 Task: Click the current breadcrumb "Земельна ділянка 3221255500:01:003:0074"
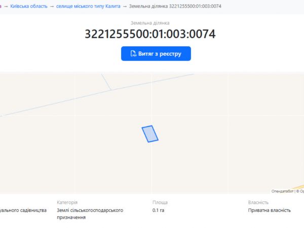(175, 6)
